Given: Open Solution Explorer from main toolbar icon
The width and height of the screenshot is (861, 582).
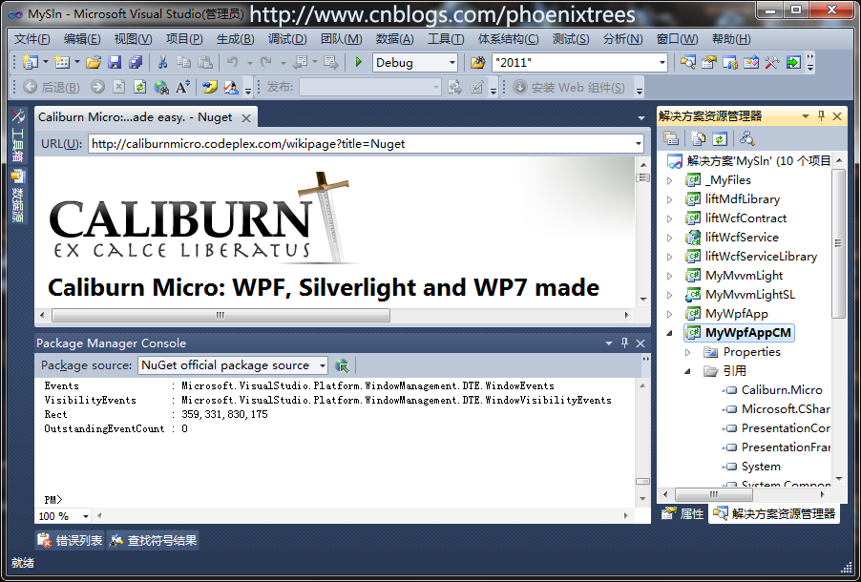Looking at the screenshot, I should pos(687,63).
